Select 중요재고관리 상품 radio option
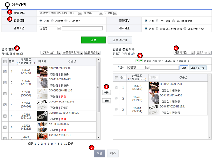213x159 pixels. pos(157,28)
